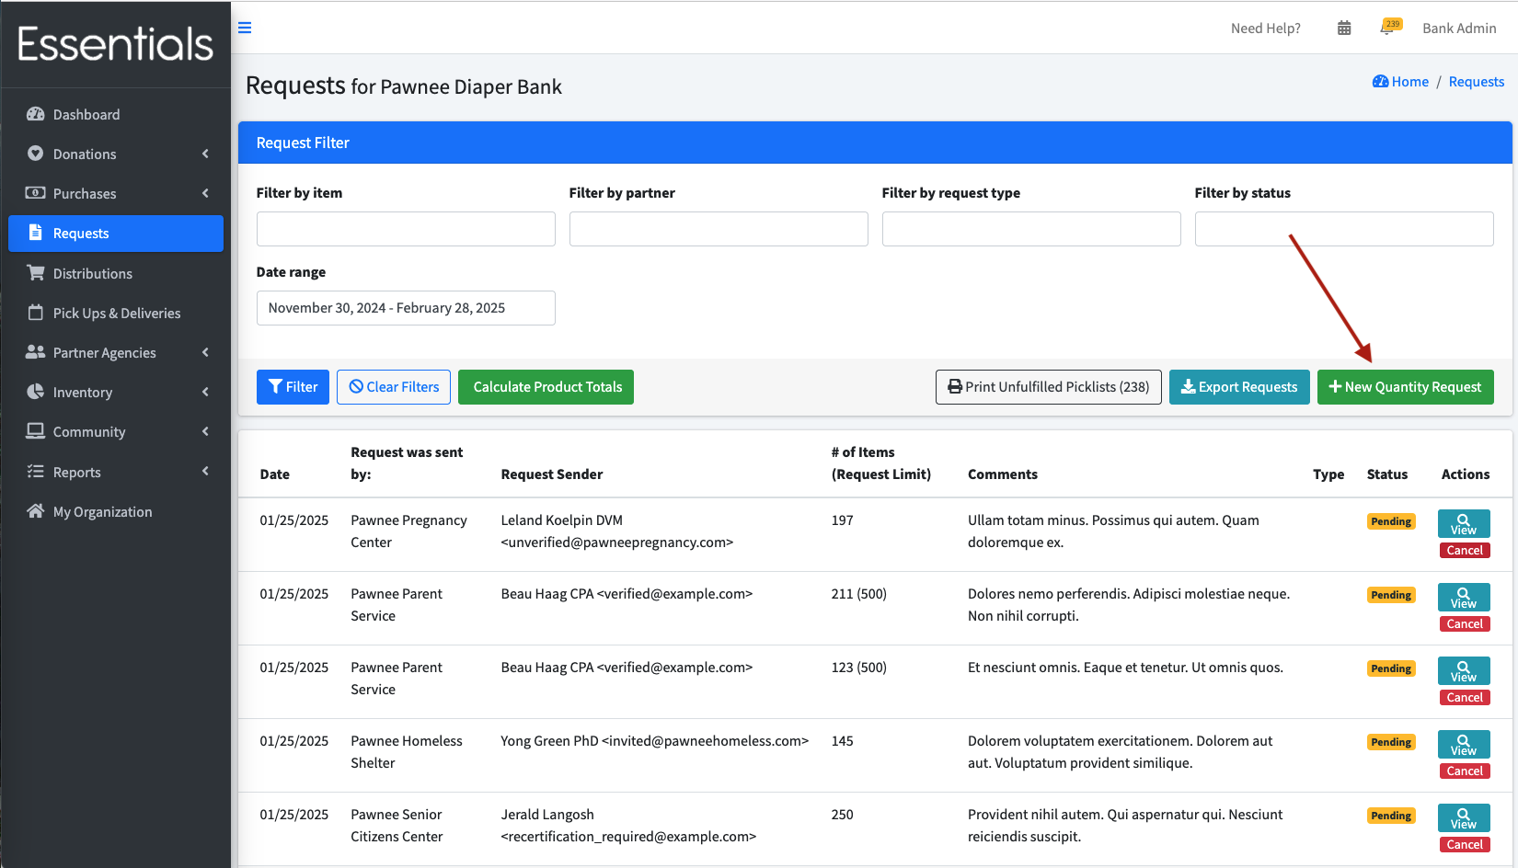View the Pawnee Senior Citizens Center request
The image size is (1518, 868).
(x=1464, y=818)
